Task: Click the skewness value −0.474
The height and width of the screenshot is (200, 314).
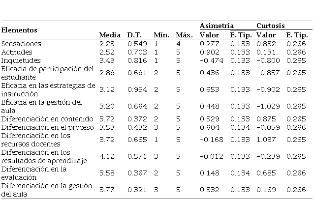Action: (212, 60)
